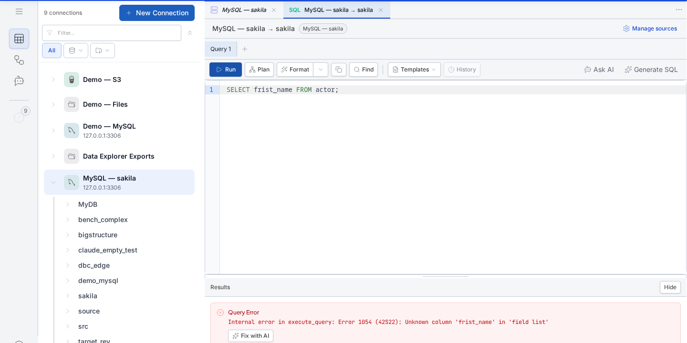Click the MySQL — sakila connection icon
The width and height of the screenshot is (687, 343).
coord(72,182)
